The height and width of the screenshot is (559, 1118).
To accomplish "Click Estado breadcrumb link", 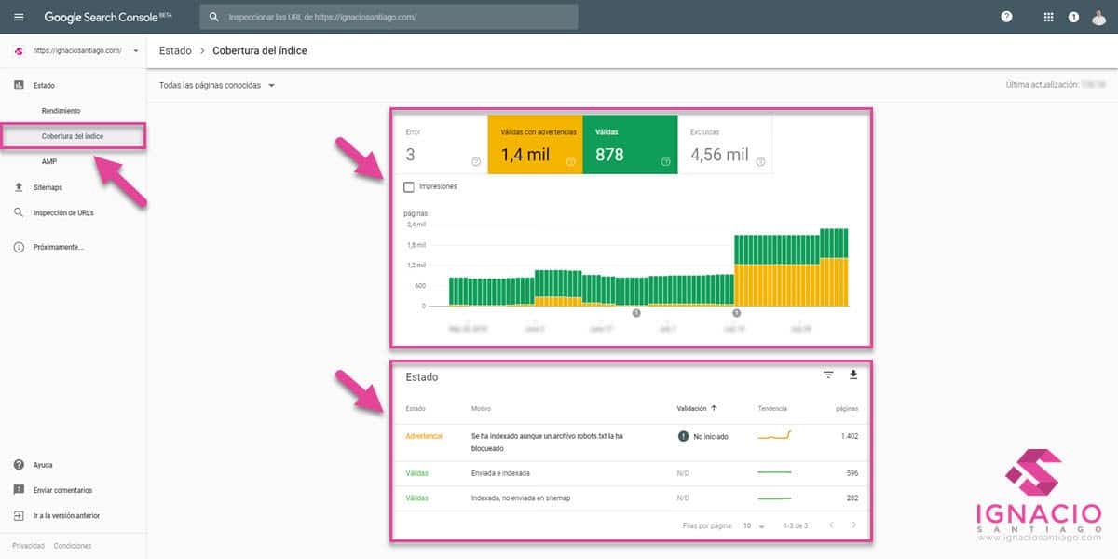I will [x=175, y=50].
